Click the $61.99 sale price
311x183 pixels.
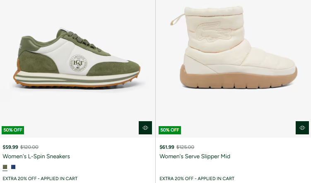[167, 147]
